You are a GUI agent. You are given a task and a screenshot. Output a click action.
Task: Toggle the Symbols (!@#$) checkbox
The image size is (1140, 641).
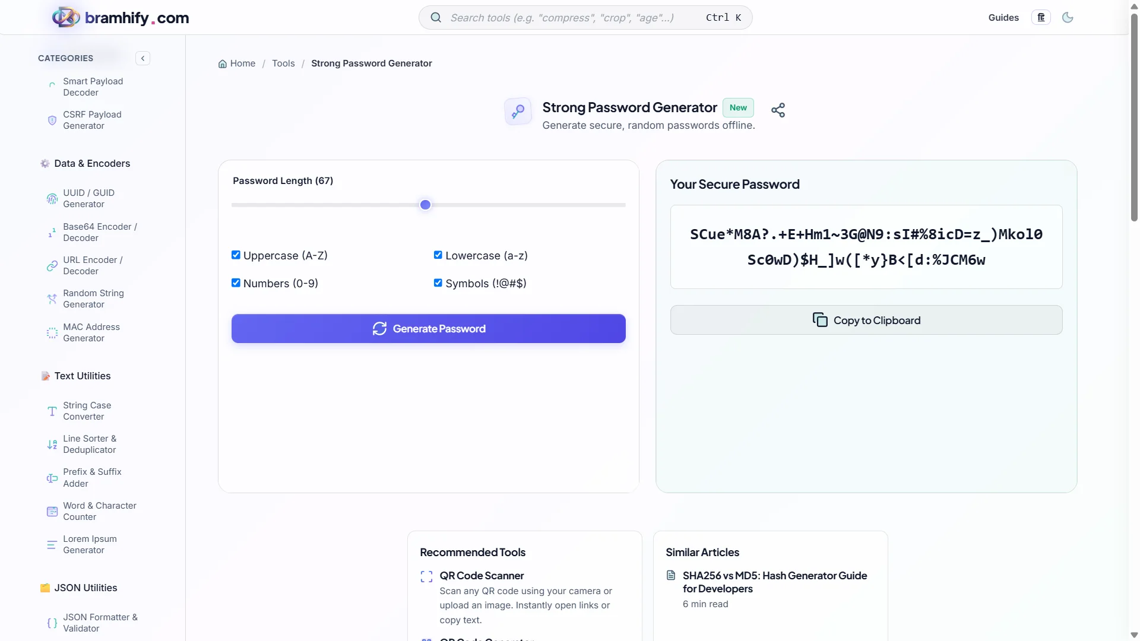coord(438,283)
